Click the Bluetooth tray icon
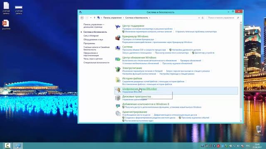The image size is (266, 149). 214,146
